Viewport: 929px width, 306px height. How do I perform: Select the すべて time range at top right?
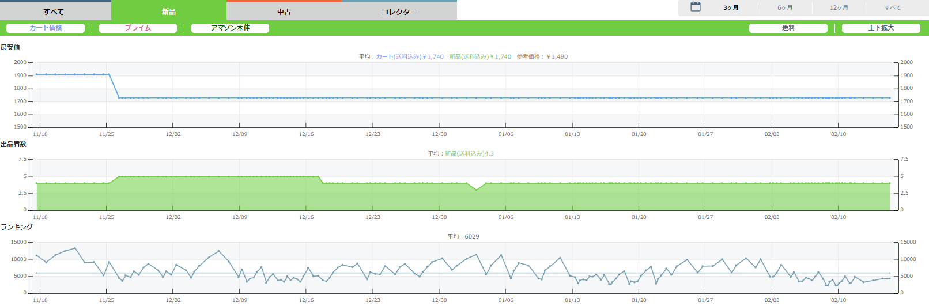click(893, 8)
